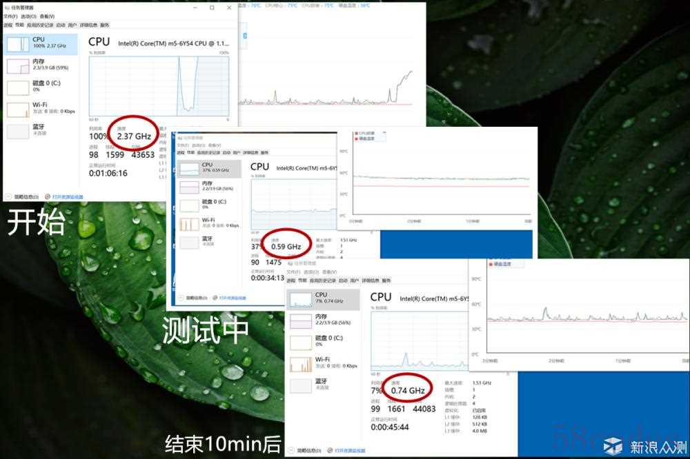
Task: Open 查看(V) menu in the 0.59 GHz window
Action: [x=215, y=145]
